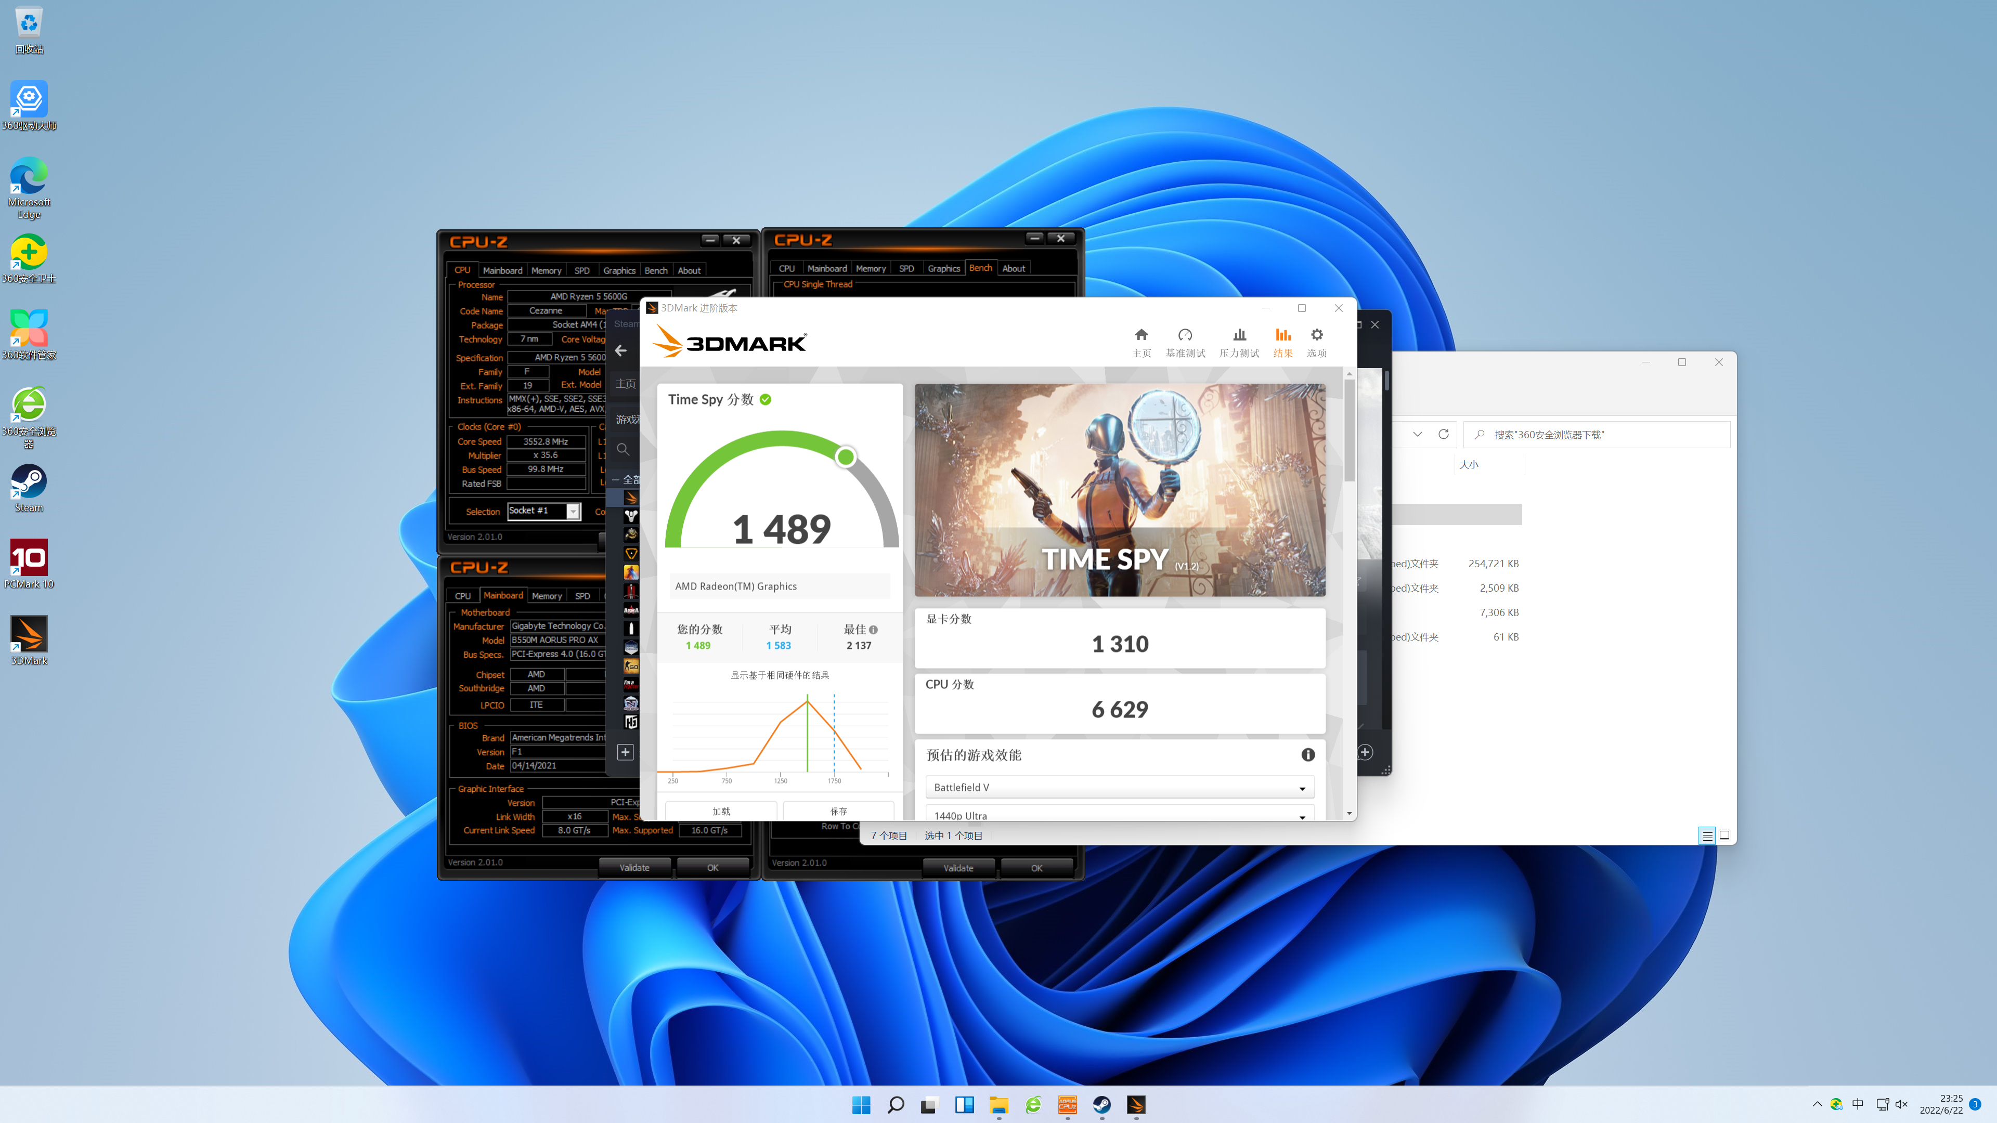Toggle the 中 input method indicator in tray
Screen dimensions: 1997x1123
1858,1104
